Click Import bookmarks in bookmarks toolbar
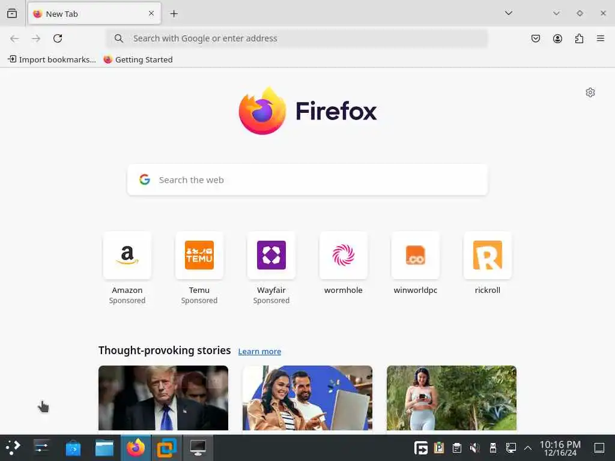Viewport: 615px width, 461px height. (52, 59)
